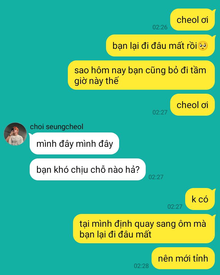Click the 02:26 timestamp

[x=160, y=27]
